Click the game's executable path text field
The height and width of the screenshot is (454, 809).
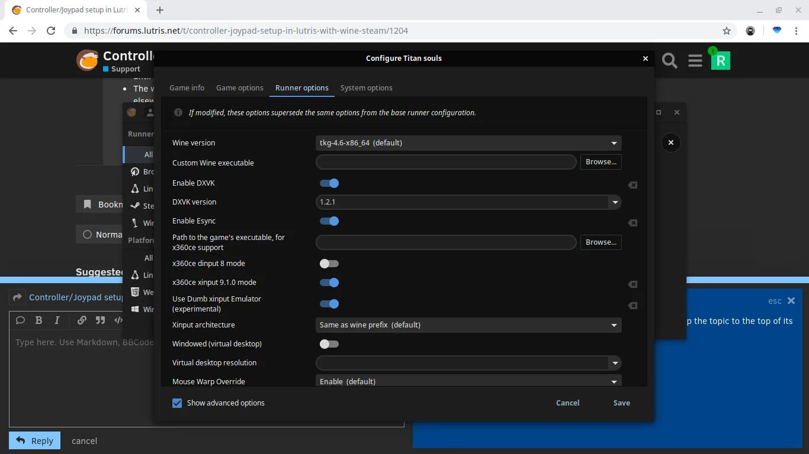pos(446,242)
